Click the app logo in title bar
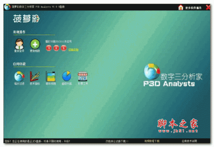 7,7
